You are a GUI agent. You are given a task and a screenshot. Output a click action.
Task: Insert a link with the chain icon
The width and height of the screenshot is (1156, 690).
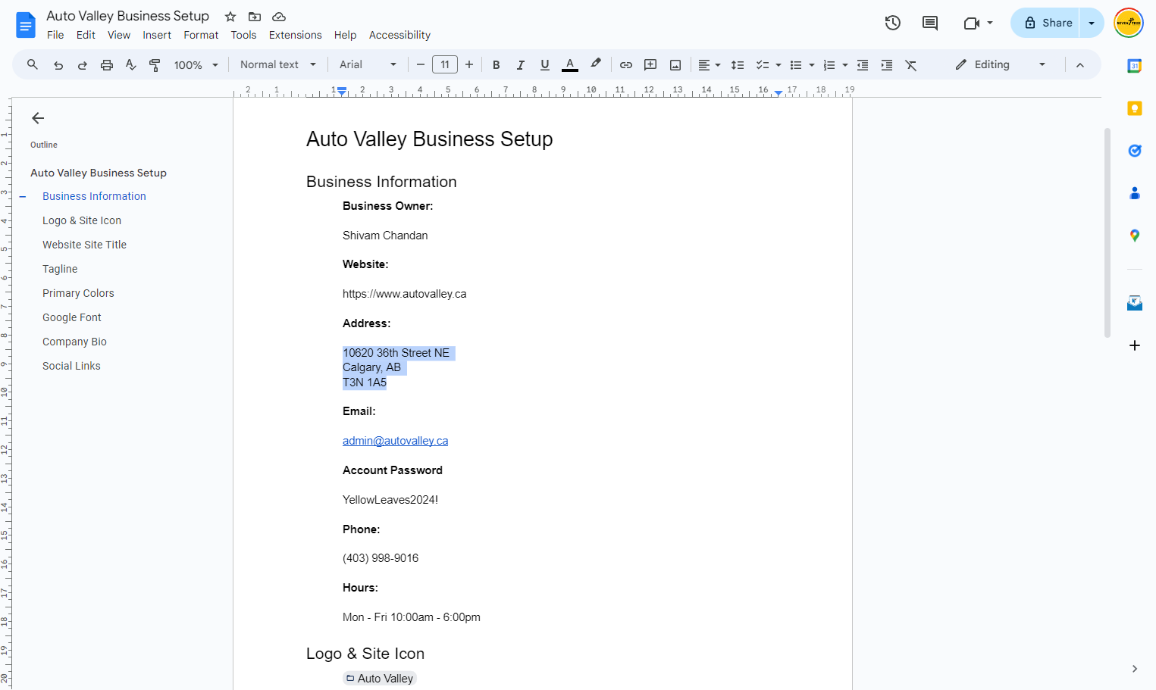(x=626, y=65)
